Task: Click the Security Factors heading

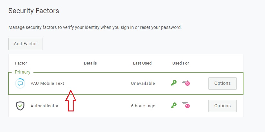Action: [x=34, y=11]
